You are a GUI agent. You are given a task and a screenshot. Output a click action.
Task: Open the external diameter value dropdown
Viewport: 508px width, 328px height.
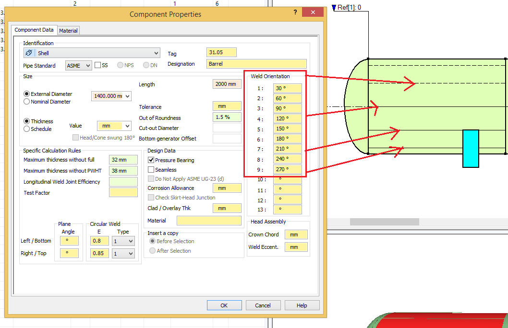127,96
